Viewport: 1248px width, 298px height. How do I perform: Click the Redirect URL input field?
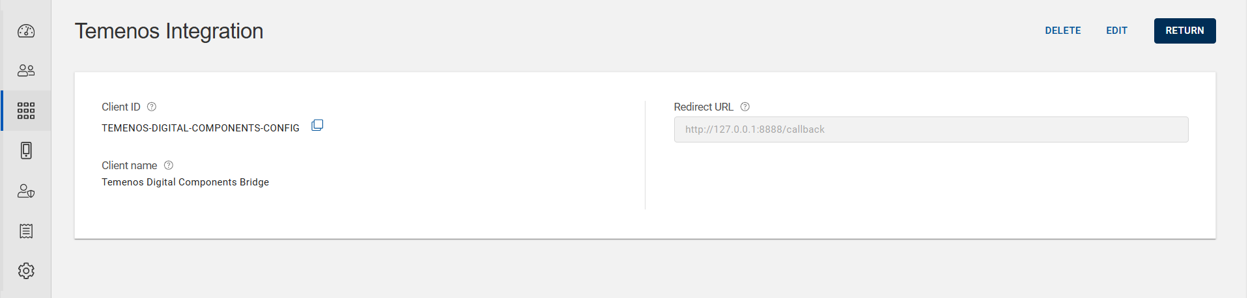[x=931, y=129]
